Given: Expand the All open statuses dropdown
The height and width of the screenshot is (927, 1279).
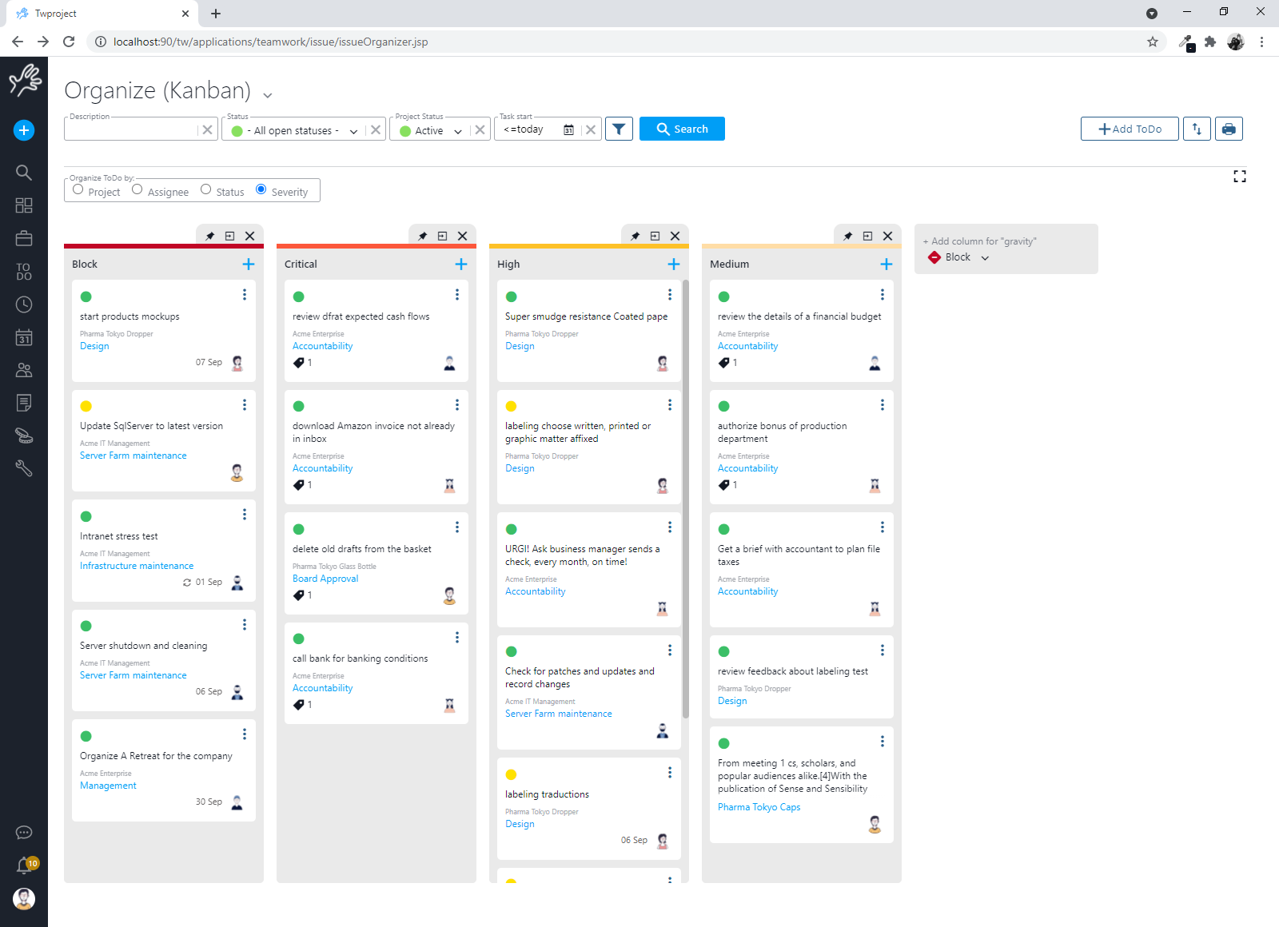Looking at the screenshot, I should coord(353,131).
